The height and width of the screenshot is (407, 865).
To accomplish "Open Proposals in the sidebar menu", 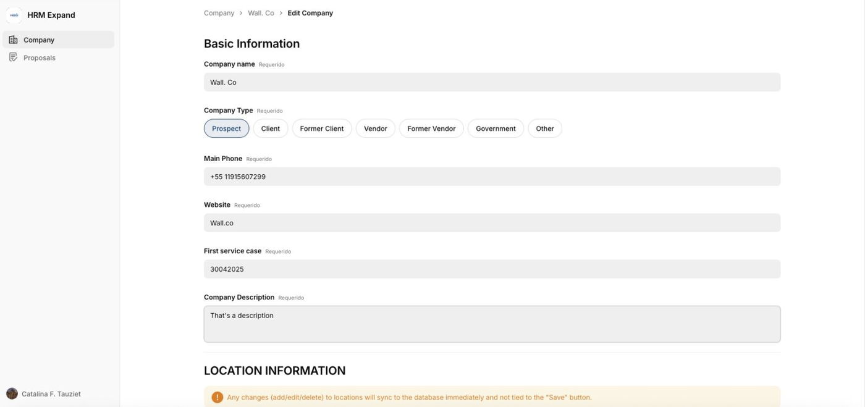I will coord(40,57).
